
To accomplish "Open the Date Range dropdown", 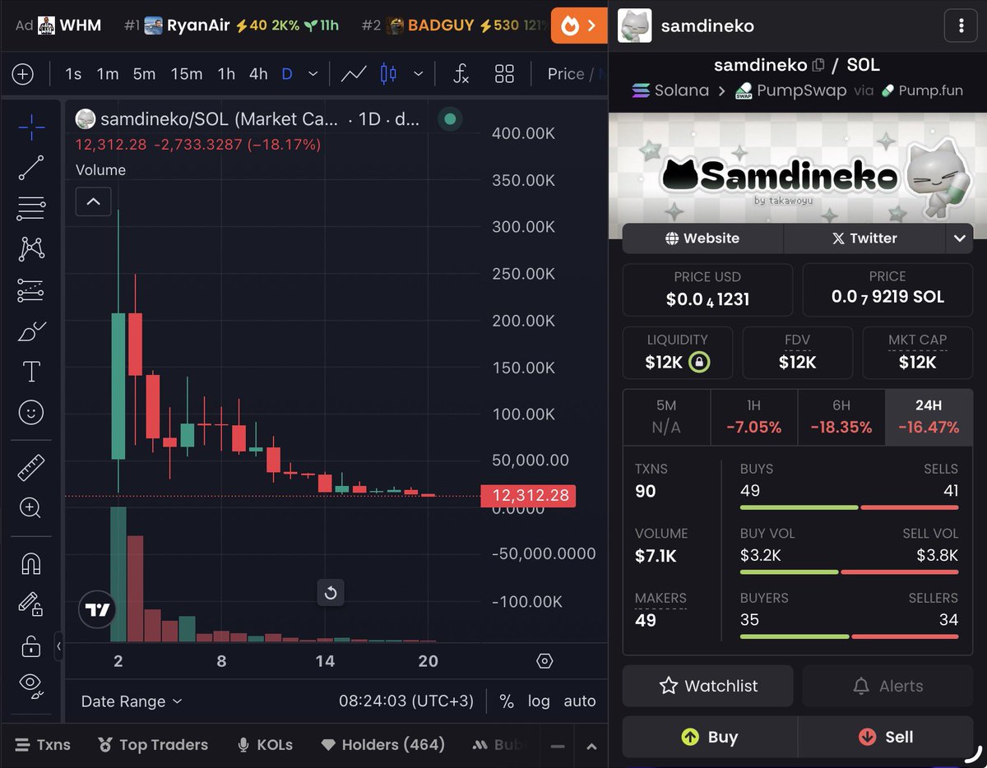I will pos(132,701).
